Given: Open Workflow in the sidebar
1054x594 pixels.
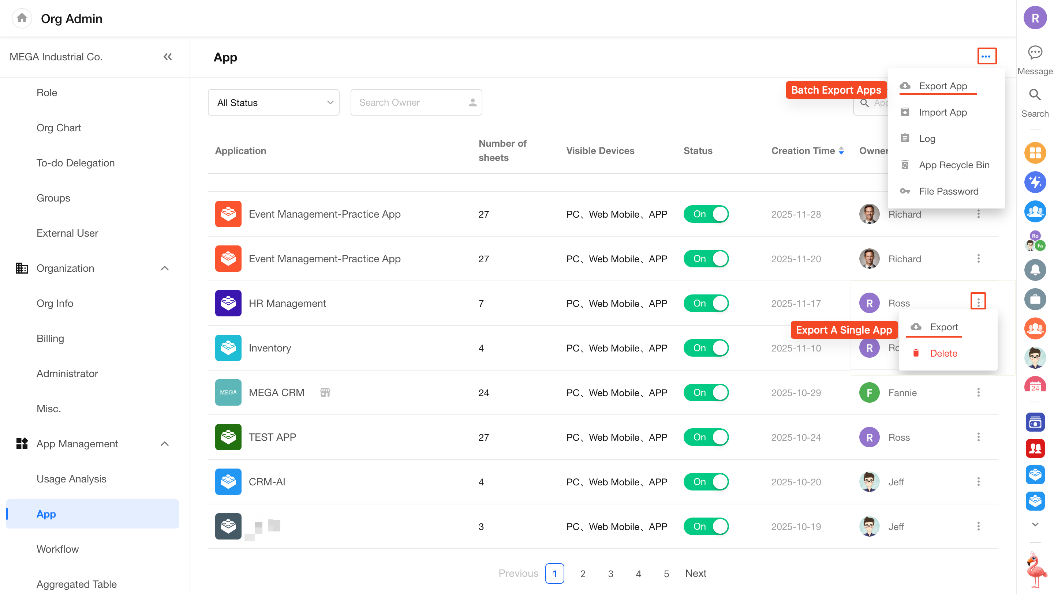Looking at the screenshot, I should pyautogui.click(x=58, y=549).
